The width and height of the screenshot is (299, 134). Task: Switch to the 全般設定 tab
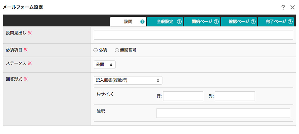click(165, 22)
